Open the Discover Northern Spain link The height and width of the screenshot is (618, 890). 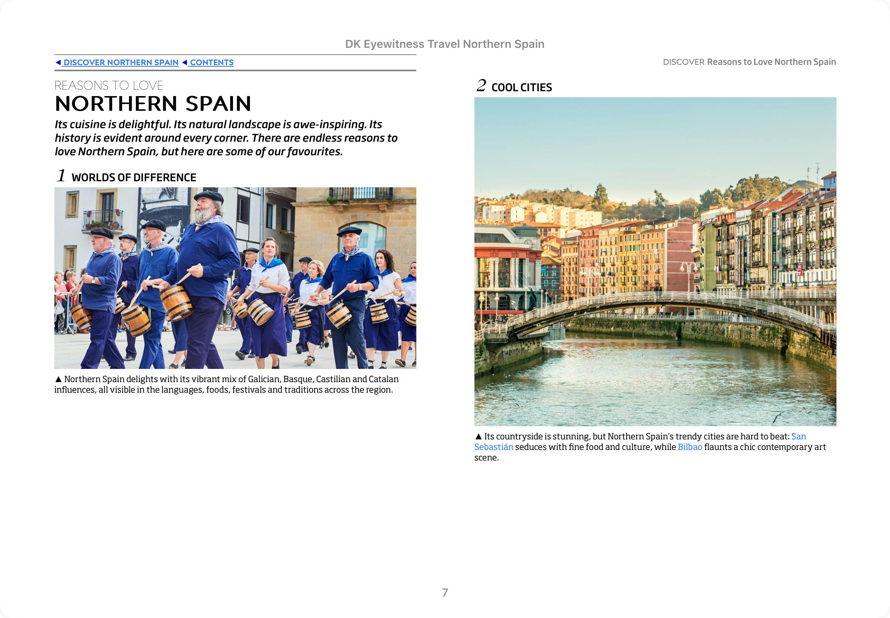click(121, 62)
